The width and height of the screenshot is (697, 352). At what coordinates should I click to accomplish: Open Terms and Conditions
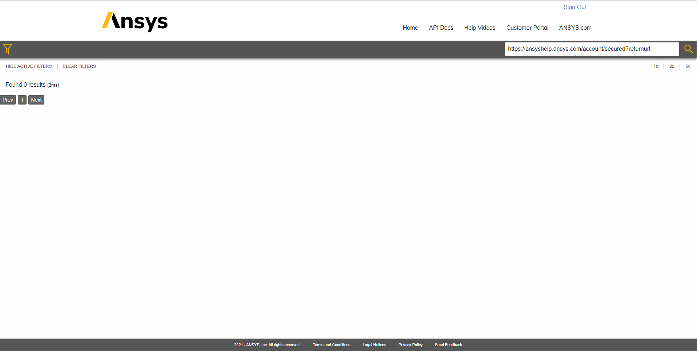pos(331,345)
